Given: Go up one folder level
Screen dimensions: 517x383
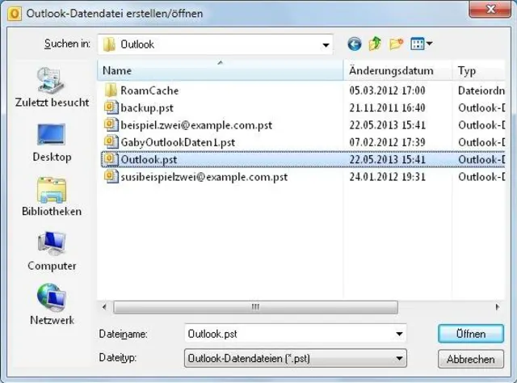Looking at the screenshot, I should point(375,44).
